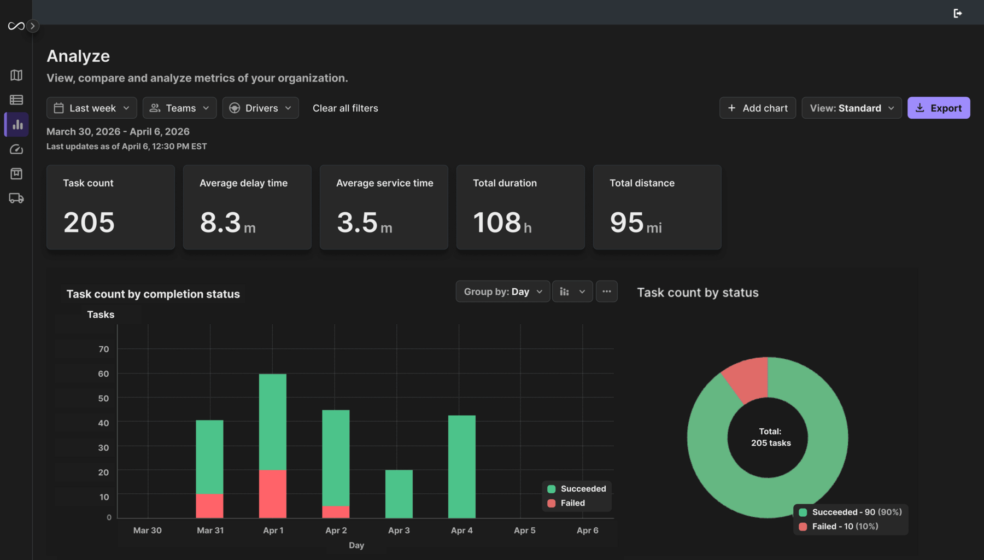Click the 'Mar 30' axis label

[x=148, y=530]
